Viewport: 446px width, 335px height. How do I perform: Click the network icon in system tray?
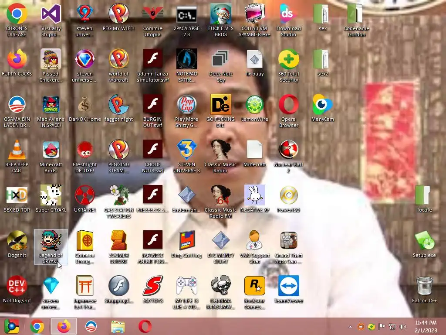coord(392,327)
